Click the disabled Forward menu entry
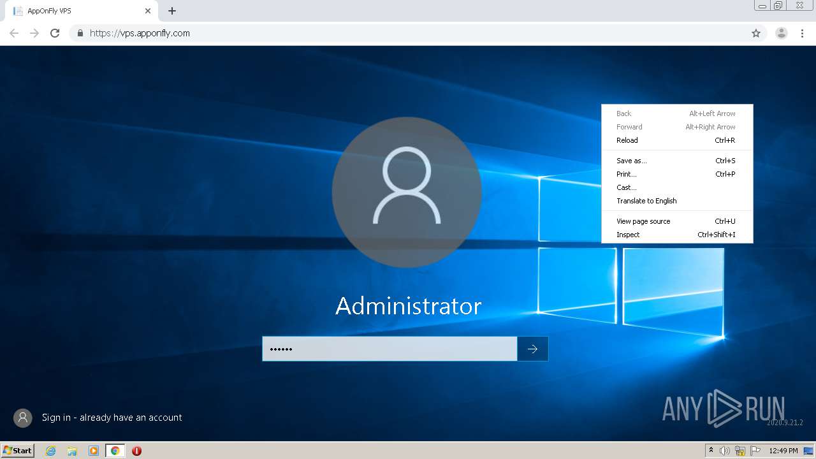Screen dimensions: 816x459 677,127
